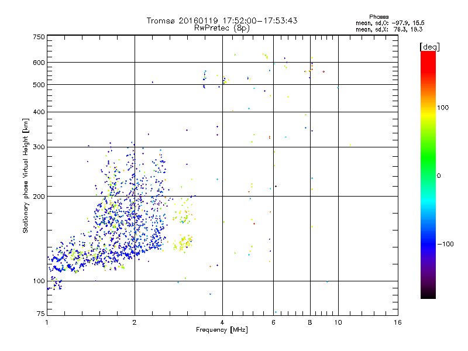Click the y-axis '600' tick label

pos(39,63)
